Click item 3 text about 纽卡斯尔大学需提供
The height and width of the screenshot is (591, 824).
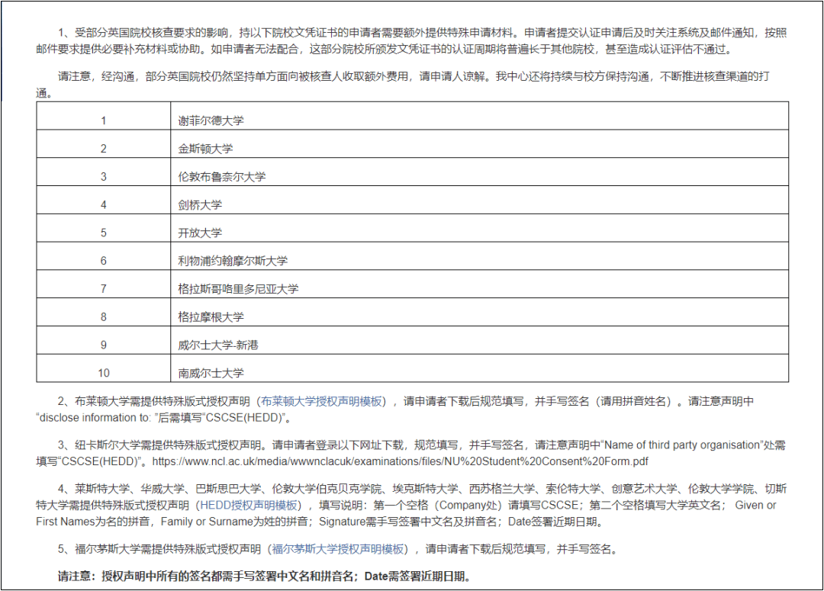(x=411, y=454)
